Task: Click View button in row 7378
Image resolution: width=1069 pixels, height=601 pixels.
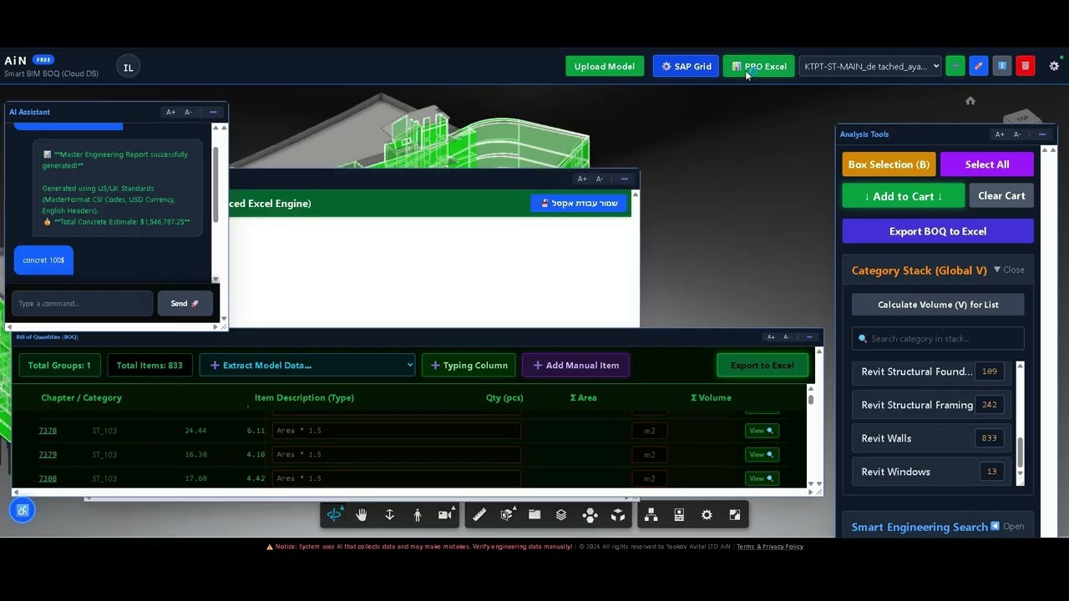Action: pos(762,431)
